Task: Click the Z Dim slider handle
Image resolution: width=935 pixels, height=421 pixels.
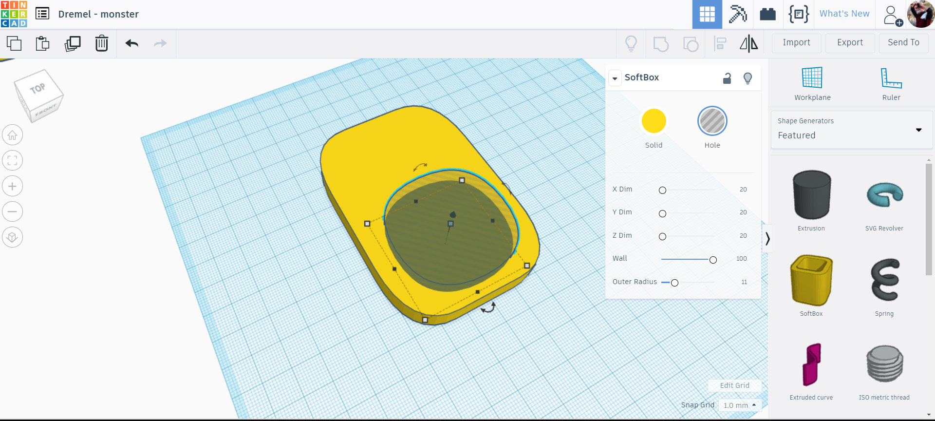Action: pos(662,236)
